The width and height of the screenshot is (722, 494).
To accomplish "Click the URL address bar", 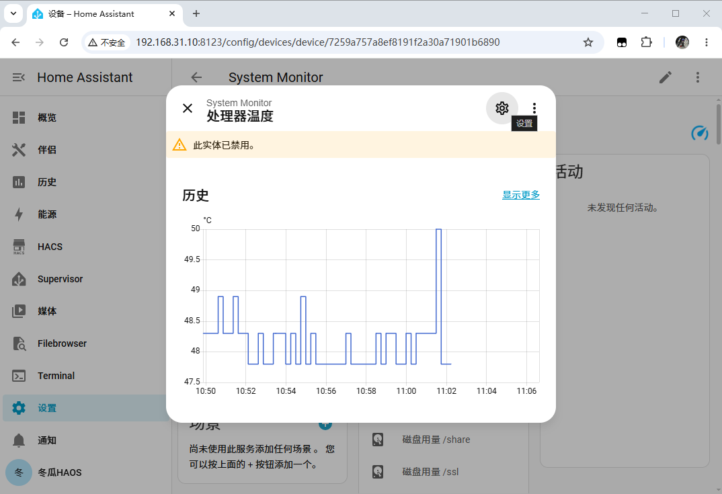I will point(318,42).
